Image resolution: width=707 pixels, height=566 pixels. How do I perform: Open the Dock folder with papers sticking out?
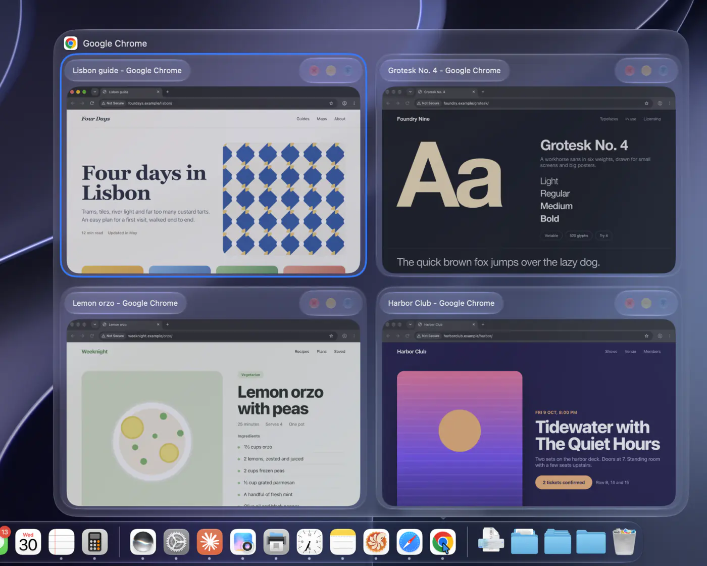[x=524, y=542]
